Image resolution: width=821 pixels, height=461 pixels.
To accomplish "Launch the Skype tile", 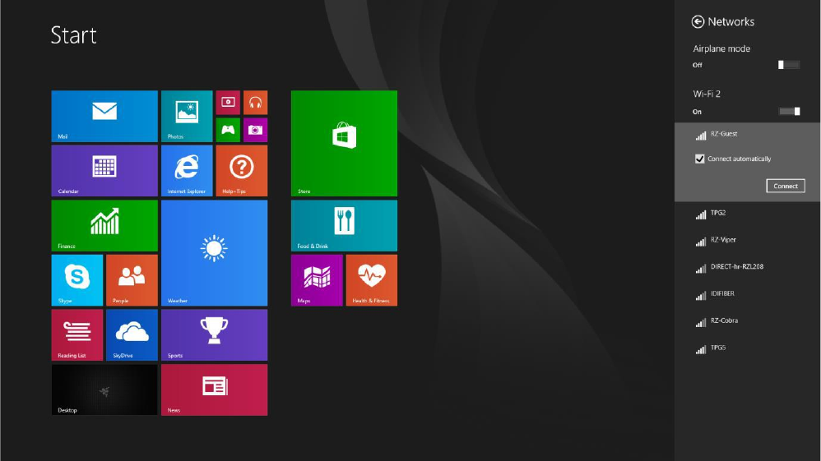I will coord(77,280).
